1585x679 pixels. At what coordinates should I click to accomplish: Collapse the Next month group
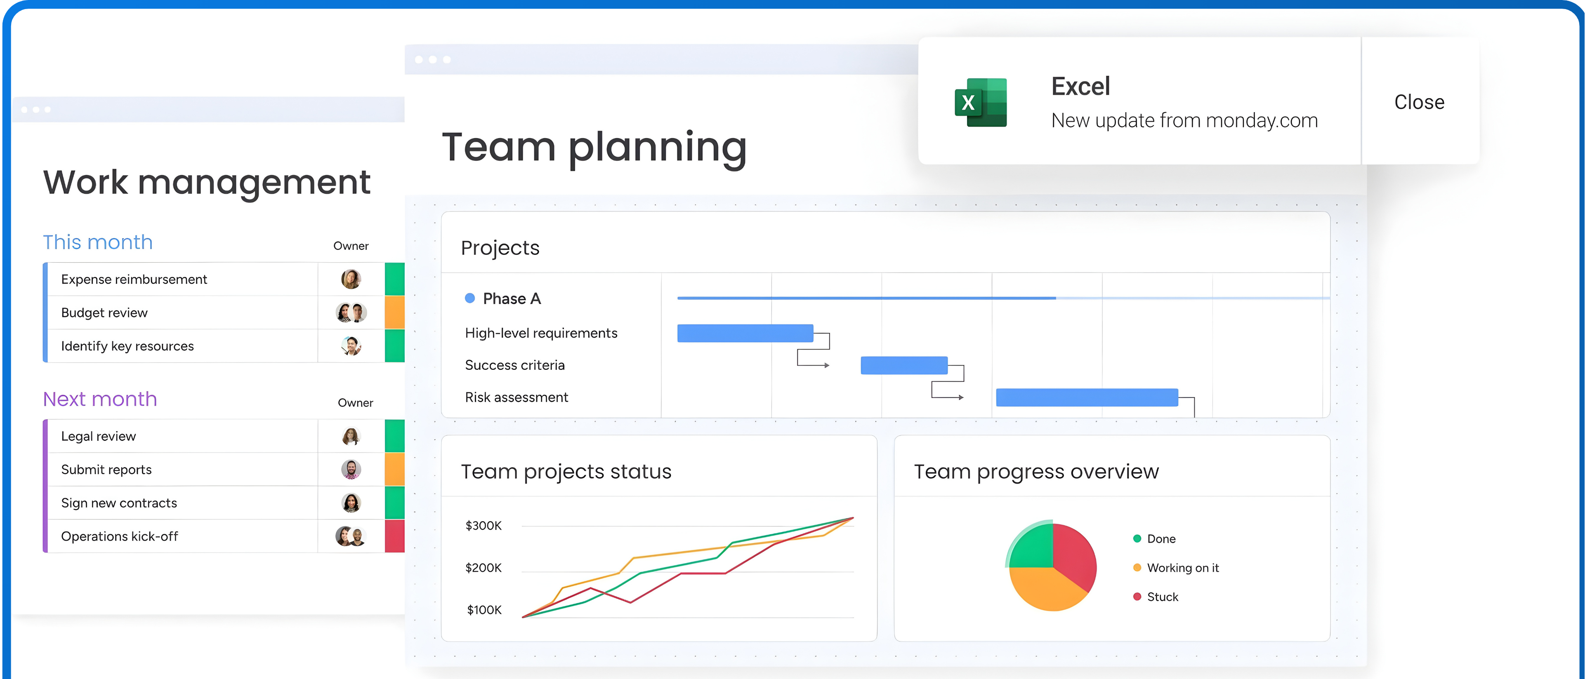[x=100, y=399]
